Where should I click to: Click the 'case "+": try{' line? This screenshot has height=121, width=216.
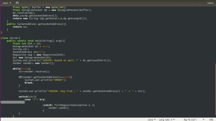tap(35, 99)
